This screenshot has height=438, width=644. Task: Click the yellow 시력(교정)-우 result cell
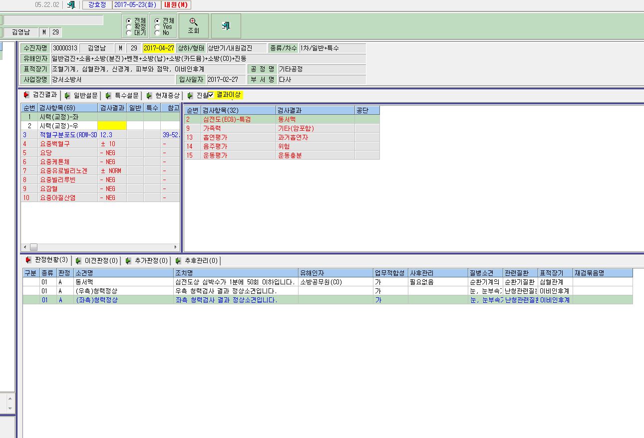112,126
